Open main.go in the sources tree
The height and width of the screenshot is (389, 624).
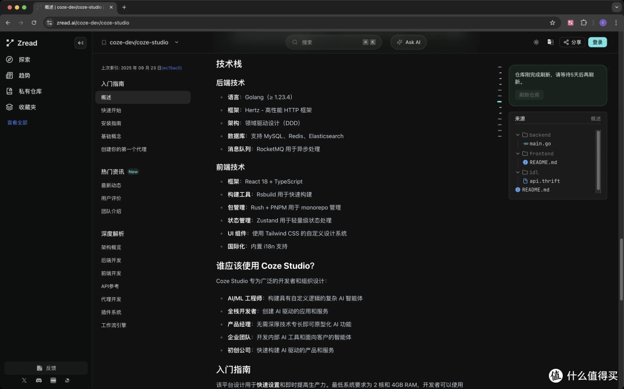pyautogui.click(x=540, y=144)
